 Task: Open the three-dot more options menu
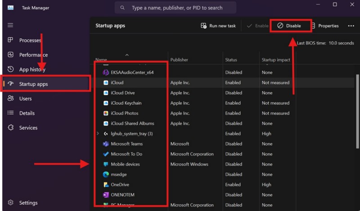[x=351, y=26]
